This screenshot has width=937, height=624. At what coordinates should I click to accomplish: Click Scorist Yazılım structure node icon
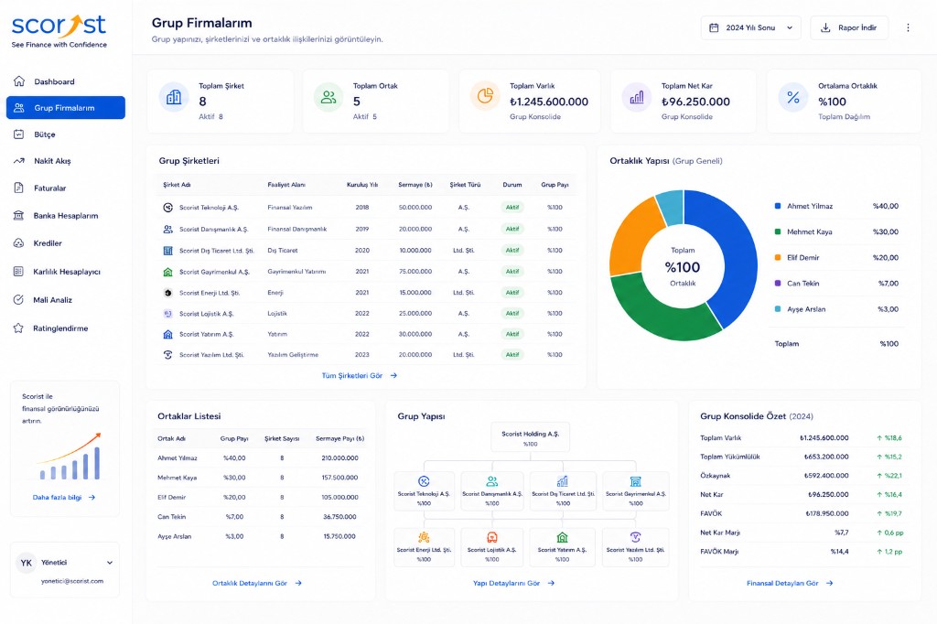pos(635,537)
